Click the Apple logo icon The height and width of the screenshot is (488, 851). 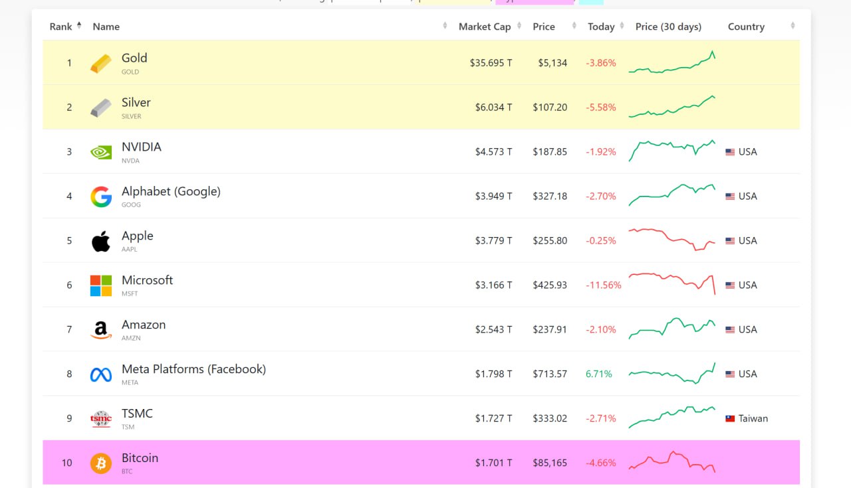point(101,241)
